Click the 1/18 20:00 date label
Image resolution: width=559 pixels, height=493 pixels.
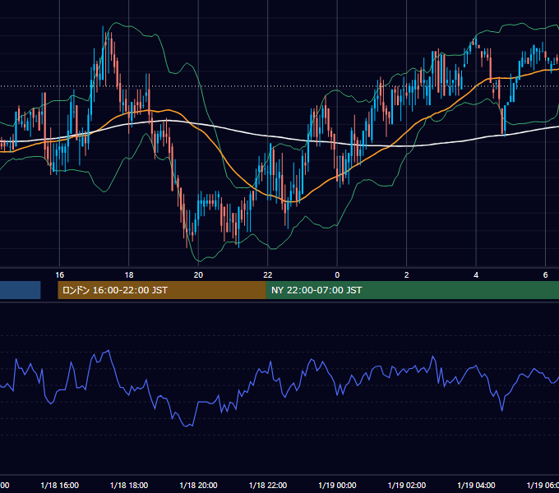point(198,485)
